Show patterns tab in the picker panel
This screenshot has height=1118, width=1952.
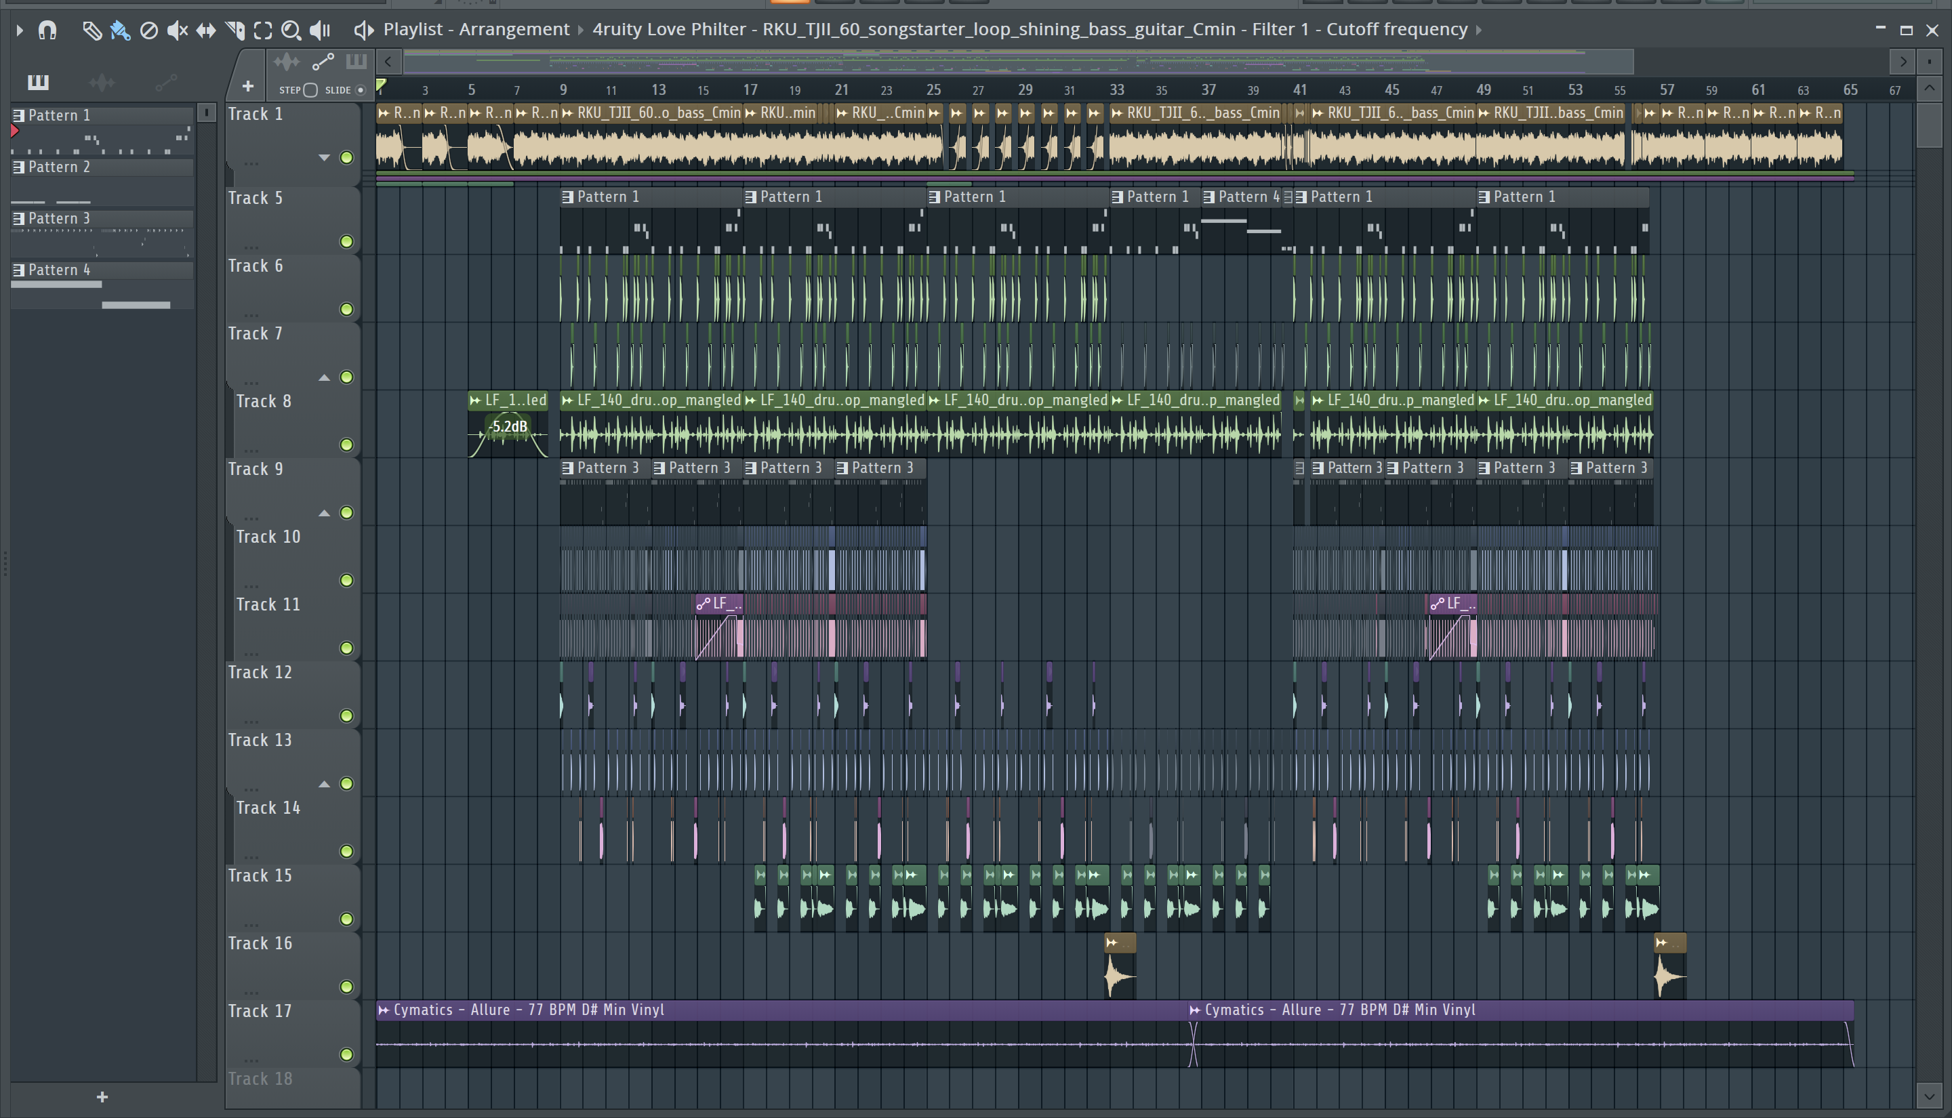pyautogui.click(x=38, y=81)
